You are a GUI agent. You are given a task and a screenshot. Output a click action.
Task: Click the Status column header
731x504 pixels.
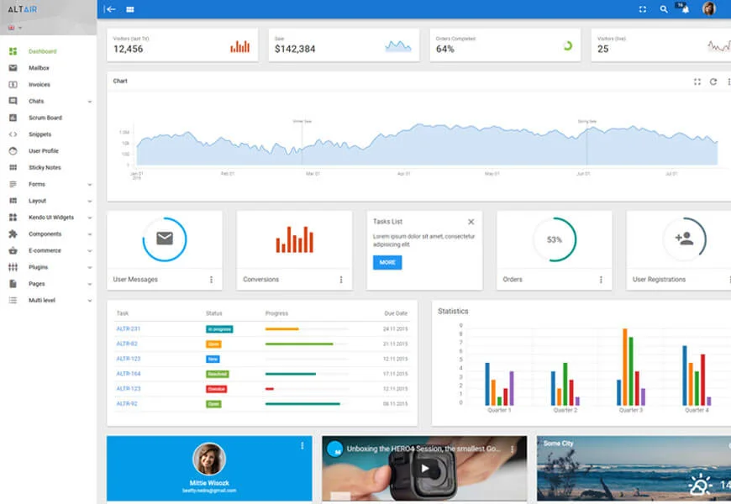click(x=214, y=313)
